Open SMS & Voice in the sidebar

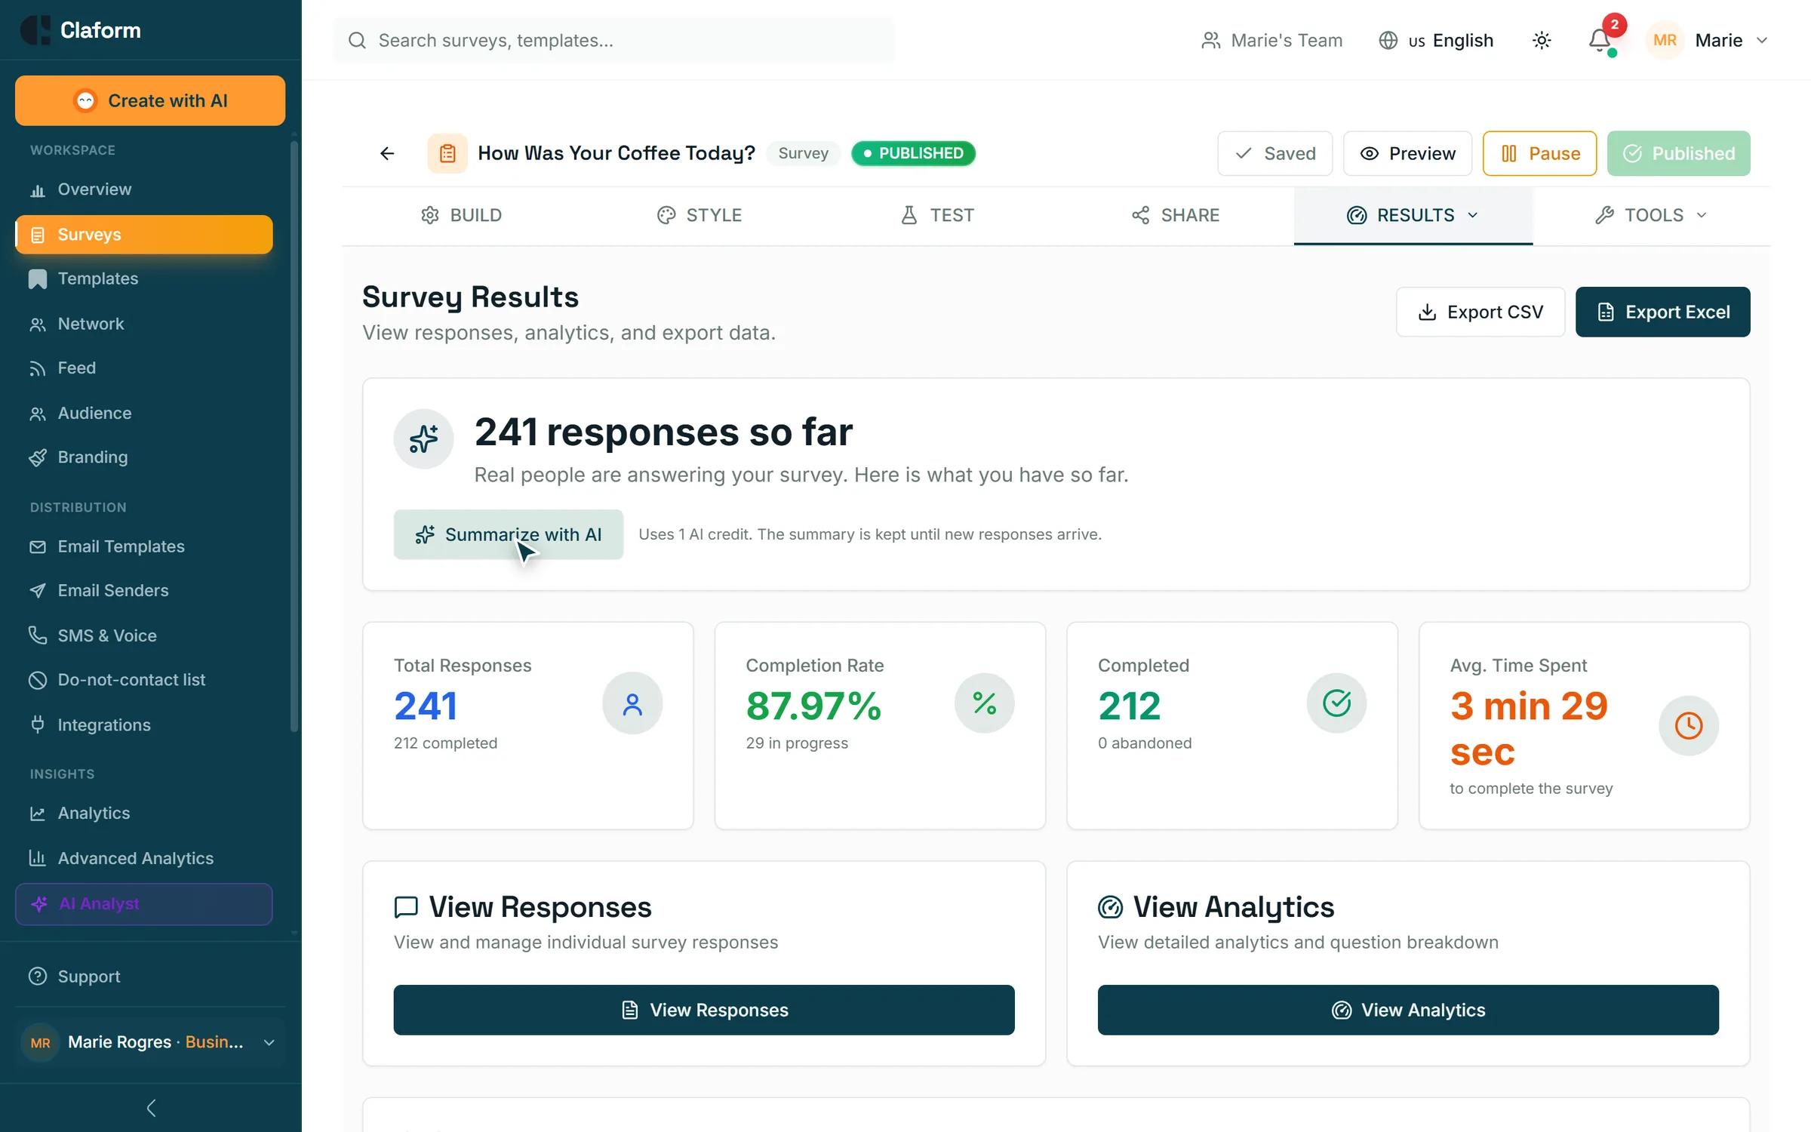click(143, 635)
